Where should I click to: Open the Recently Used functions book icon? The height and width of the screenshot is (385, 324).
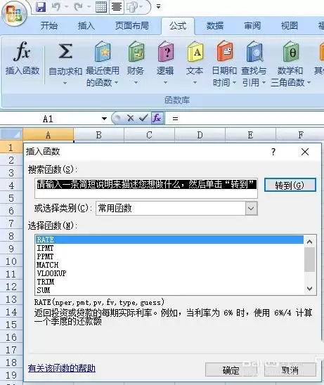[x=103, y=51]
